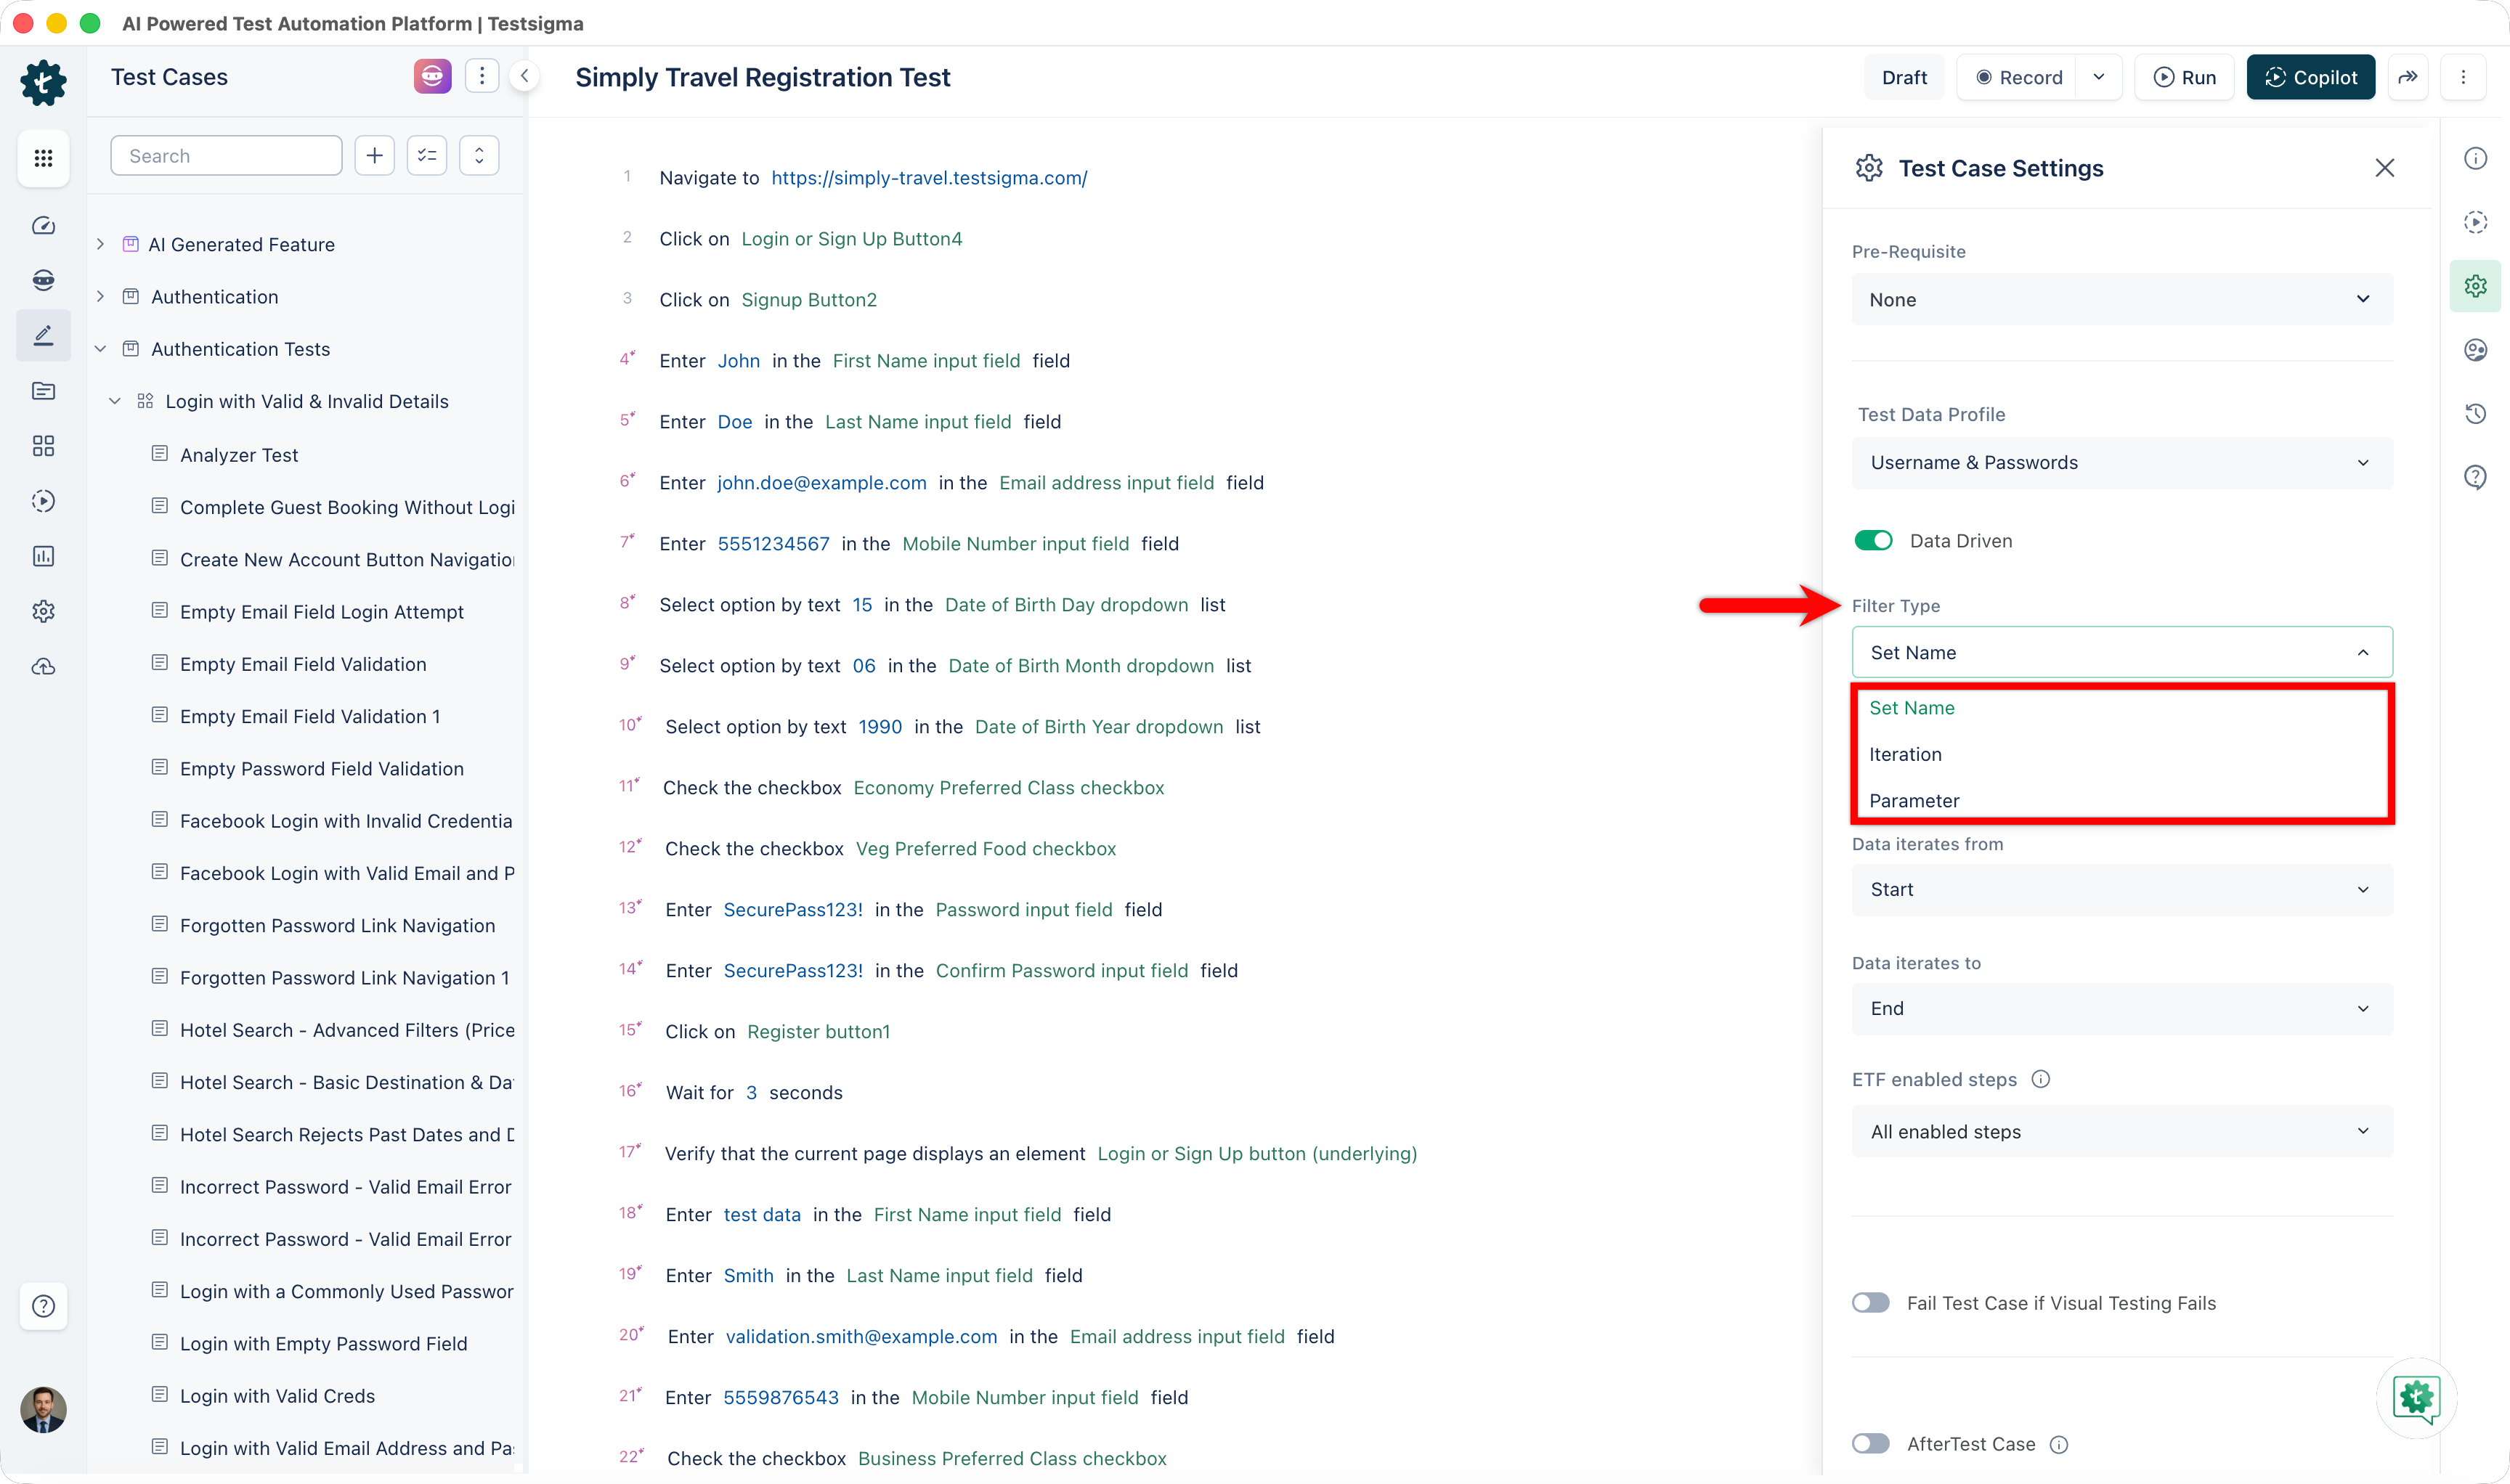Open the left sidebar settings gear icon

43,611
